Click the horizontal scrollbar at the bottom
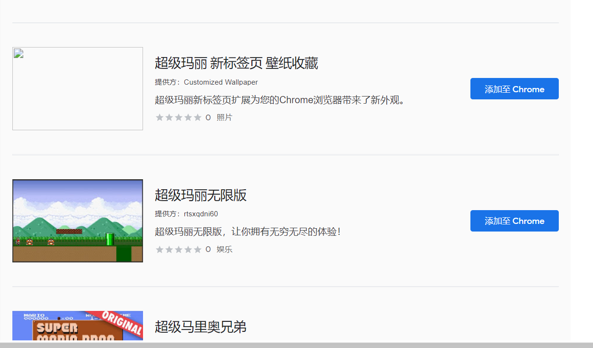 296,345
